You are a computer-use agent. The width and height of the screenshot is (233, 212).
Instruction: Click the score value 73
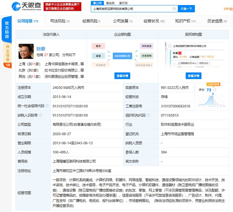coord(209,90)
